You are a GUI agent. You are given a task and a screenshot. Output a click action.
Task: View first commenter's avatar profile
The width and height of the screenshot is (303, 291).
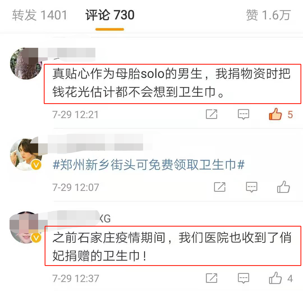click(x=26, y=64)
